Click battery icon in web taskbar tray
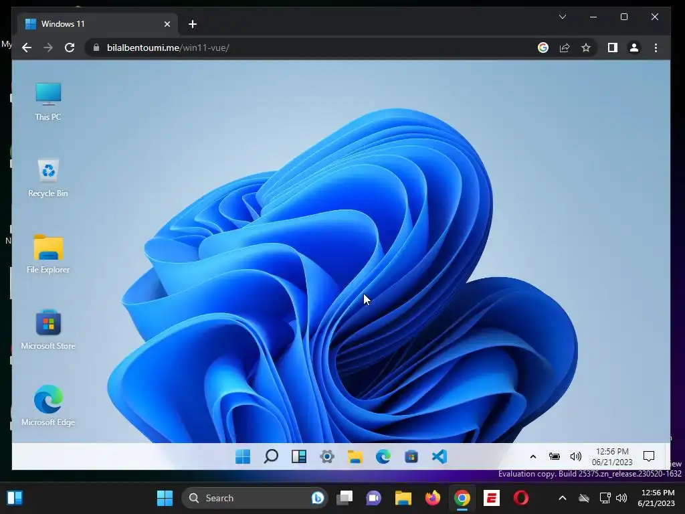Screen dimensions: 685x514 (x=555, y=456)
